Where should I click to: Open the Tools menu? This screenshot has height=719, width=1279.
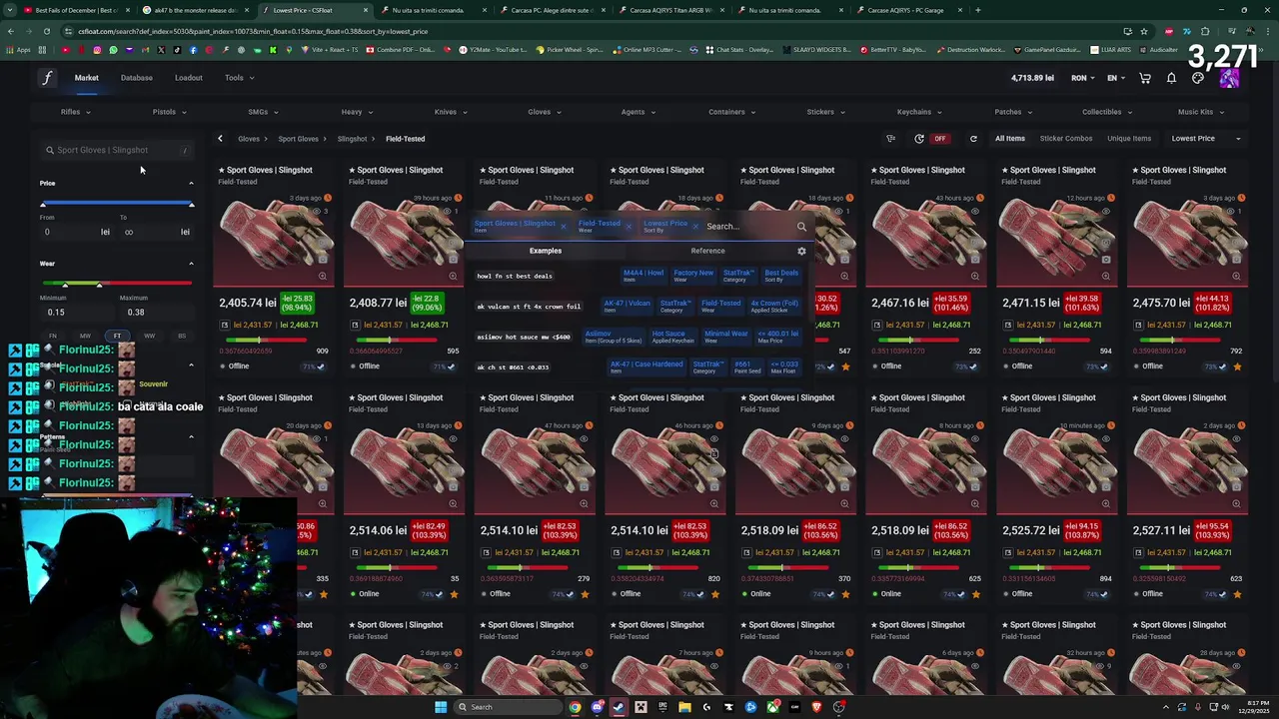click(239, 78)
